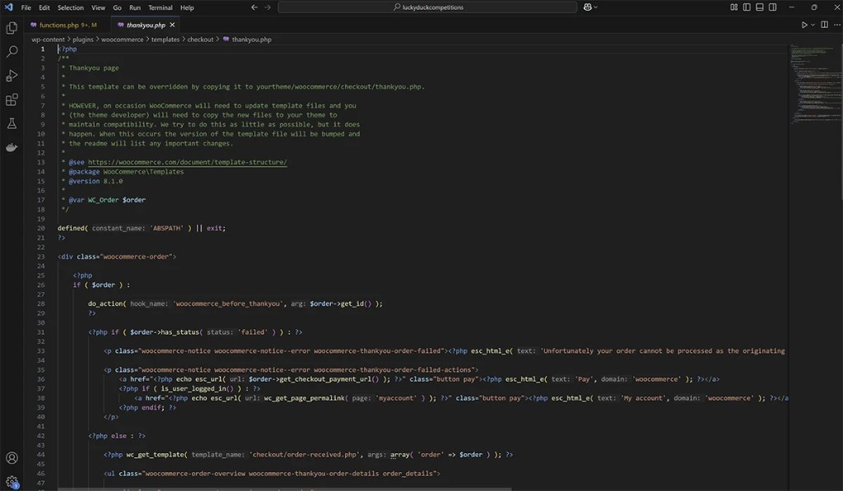Open the Go menu
The width and height of the screenshot is (843, 491).
tap(117, 7)
